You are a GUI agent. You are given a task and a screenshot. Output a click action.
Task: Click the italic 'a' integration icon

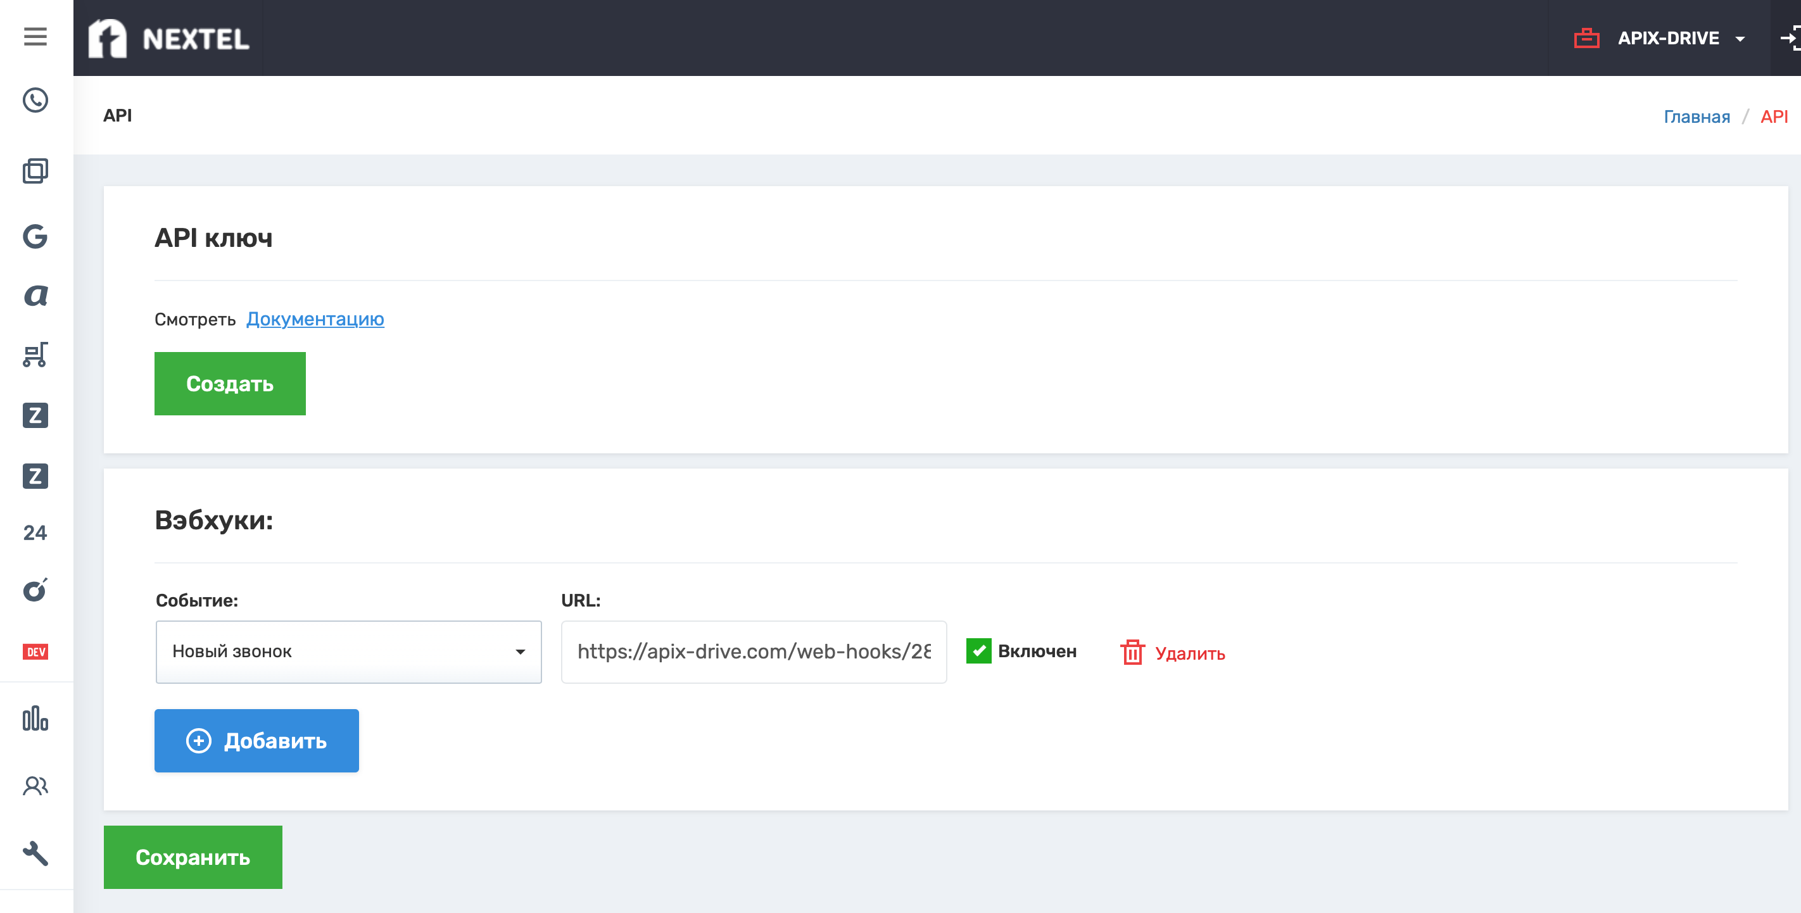(35, 296)
